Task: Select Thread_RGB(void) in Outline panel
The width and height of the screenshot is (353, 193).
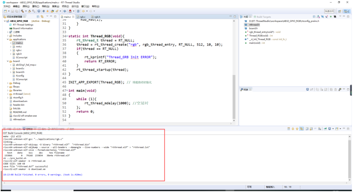Action: pos(261,36)
